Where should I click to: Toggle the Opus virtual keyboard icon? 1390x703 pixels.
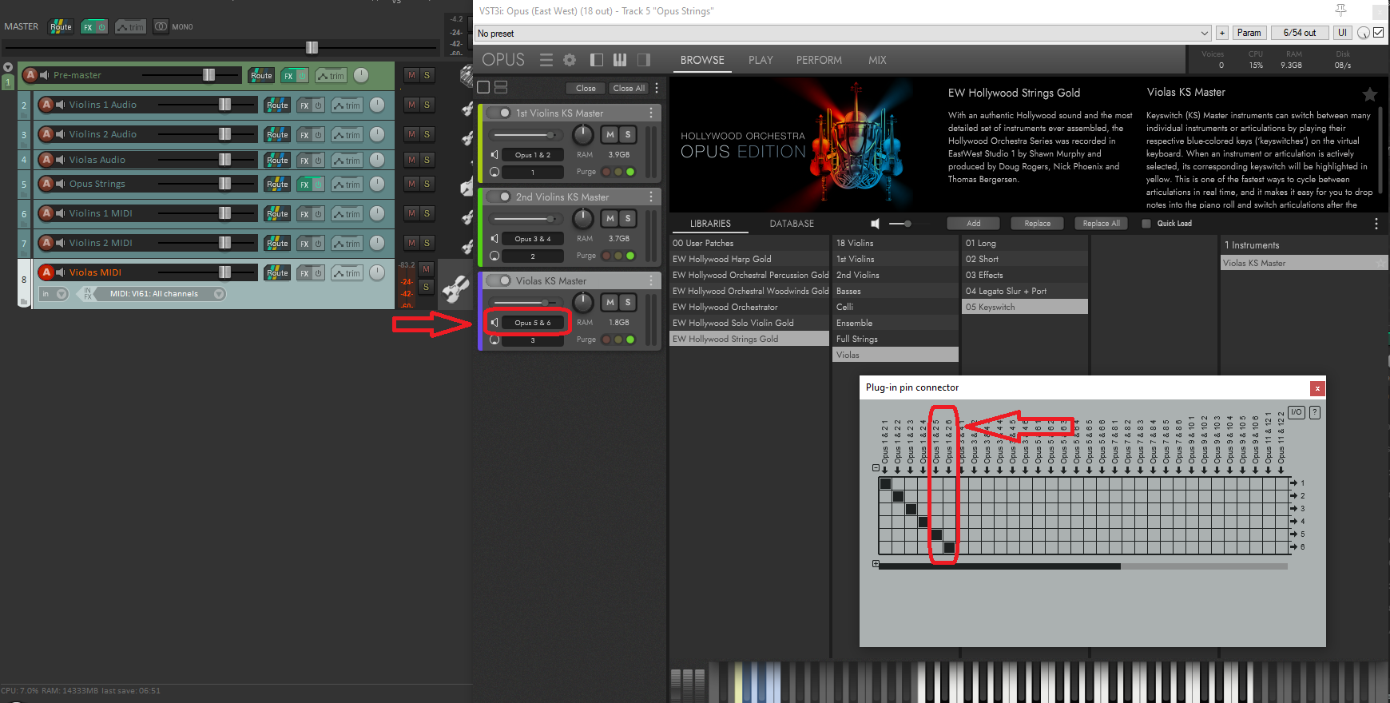click(620, 60)
